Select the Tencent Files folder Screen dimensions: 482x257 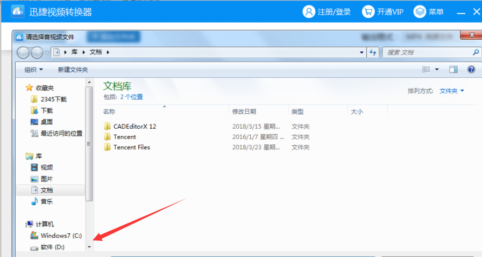[x=131, y=147]
